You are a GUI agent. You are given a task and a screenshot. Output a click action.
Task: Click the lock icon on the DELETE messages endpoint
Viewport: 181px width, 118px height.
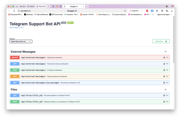(x=164, y=57)
